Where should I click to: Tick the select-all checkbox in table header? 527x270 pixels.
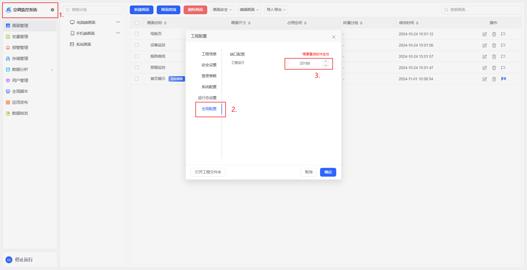pyautogui.click(x=137, y=23)
